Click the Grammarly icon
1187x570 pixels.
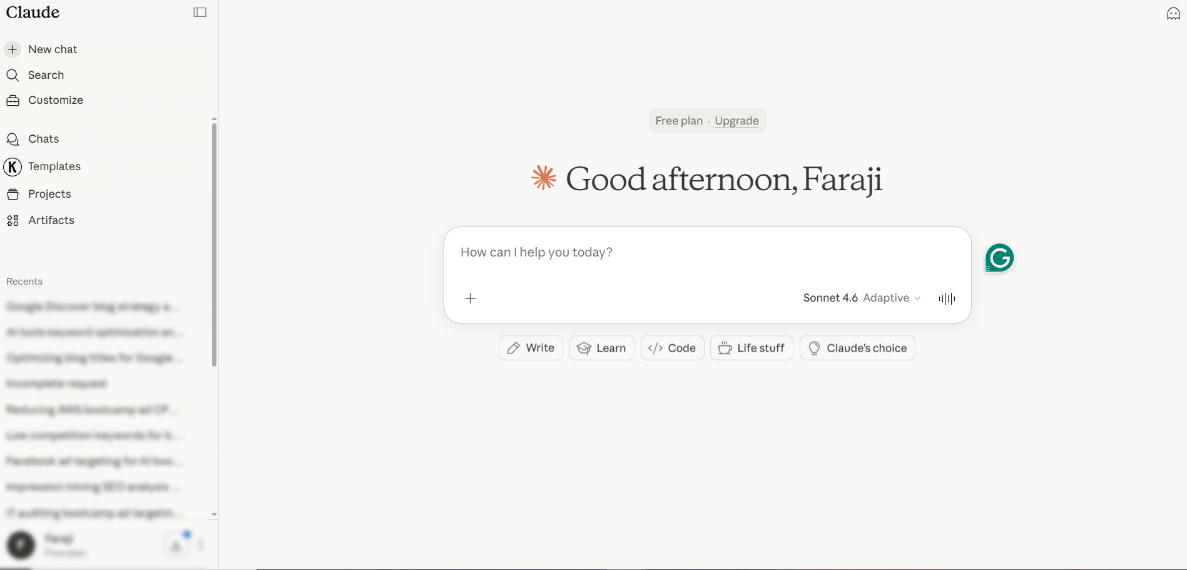pos(999,258)
